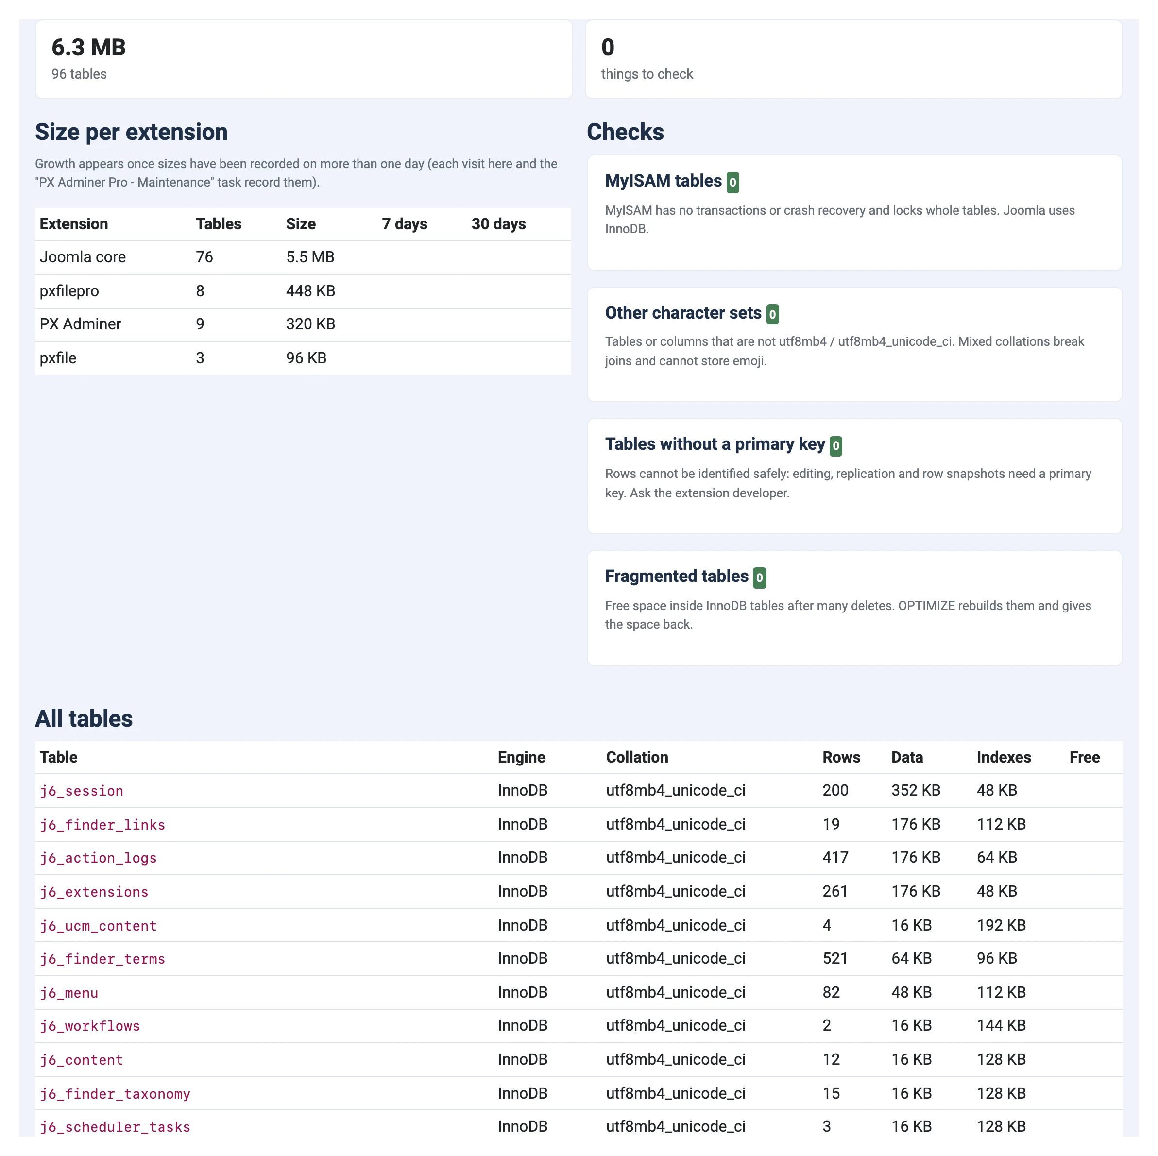
Task: Click the 7 days column header
Action: [x=405, y=224]
